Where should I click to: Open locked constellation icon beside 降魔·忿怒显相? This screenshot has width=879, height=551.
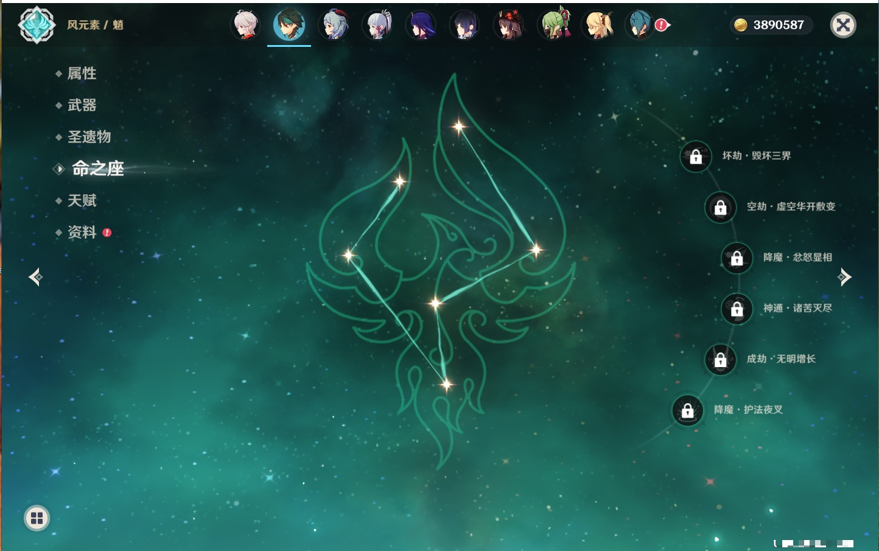click(737, 258)
